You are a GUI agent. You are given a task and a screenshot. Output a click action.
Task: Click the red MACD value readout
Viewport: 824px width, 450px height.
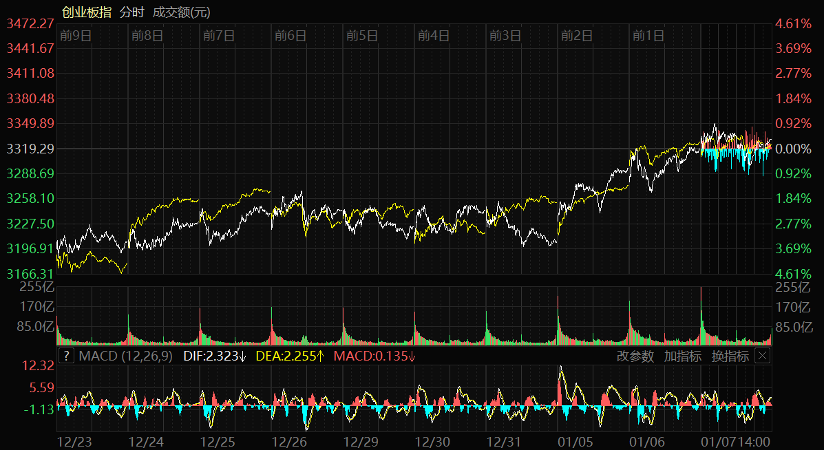[375, 356]
